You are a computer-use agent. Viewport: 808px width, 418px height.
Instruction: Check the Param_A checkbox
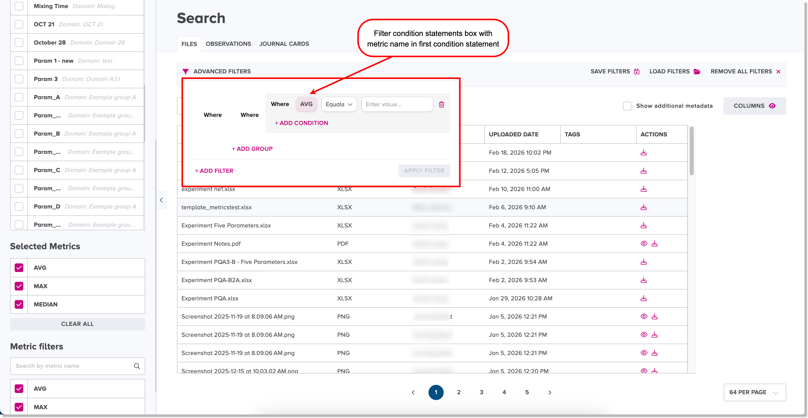coord(19,97)
